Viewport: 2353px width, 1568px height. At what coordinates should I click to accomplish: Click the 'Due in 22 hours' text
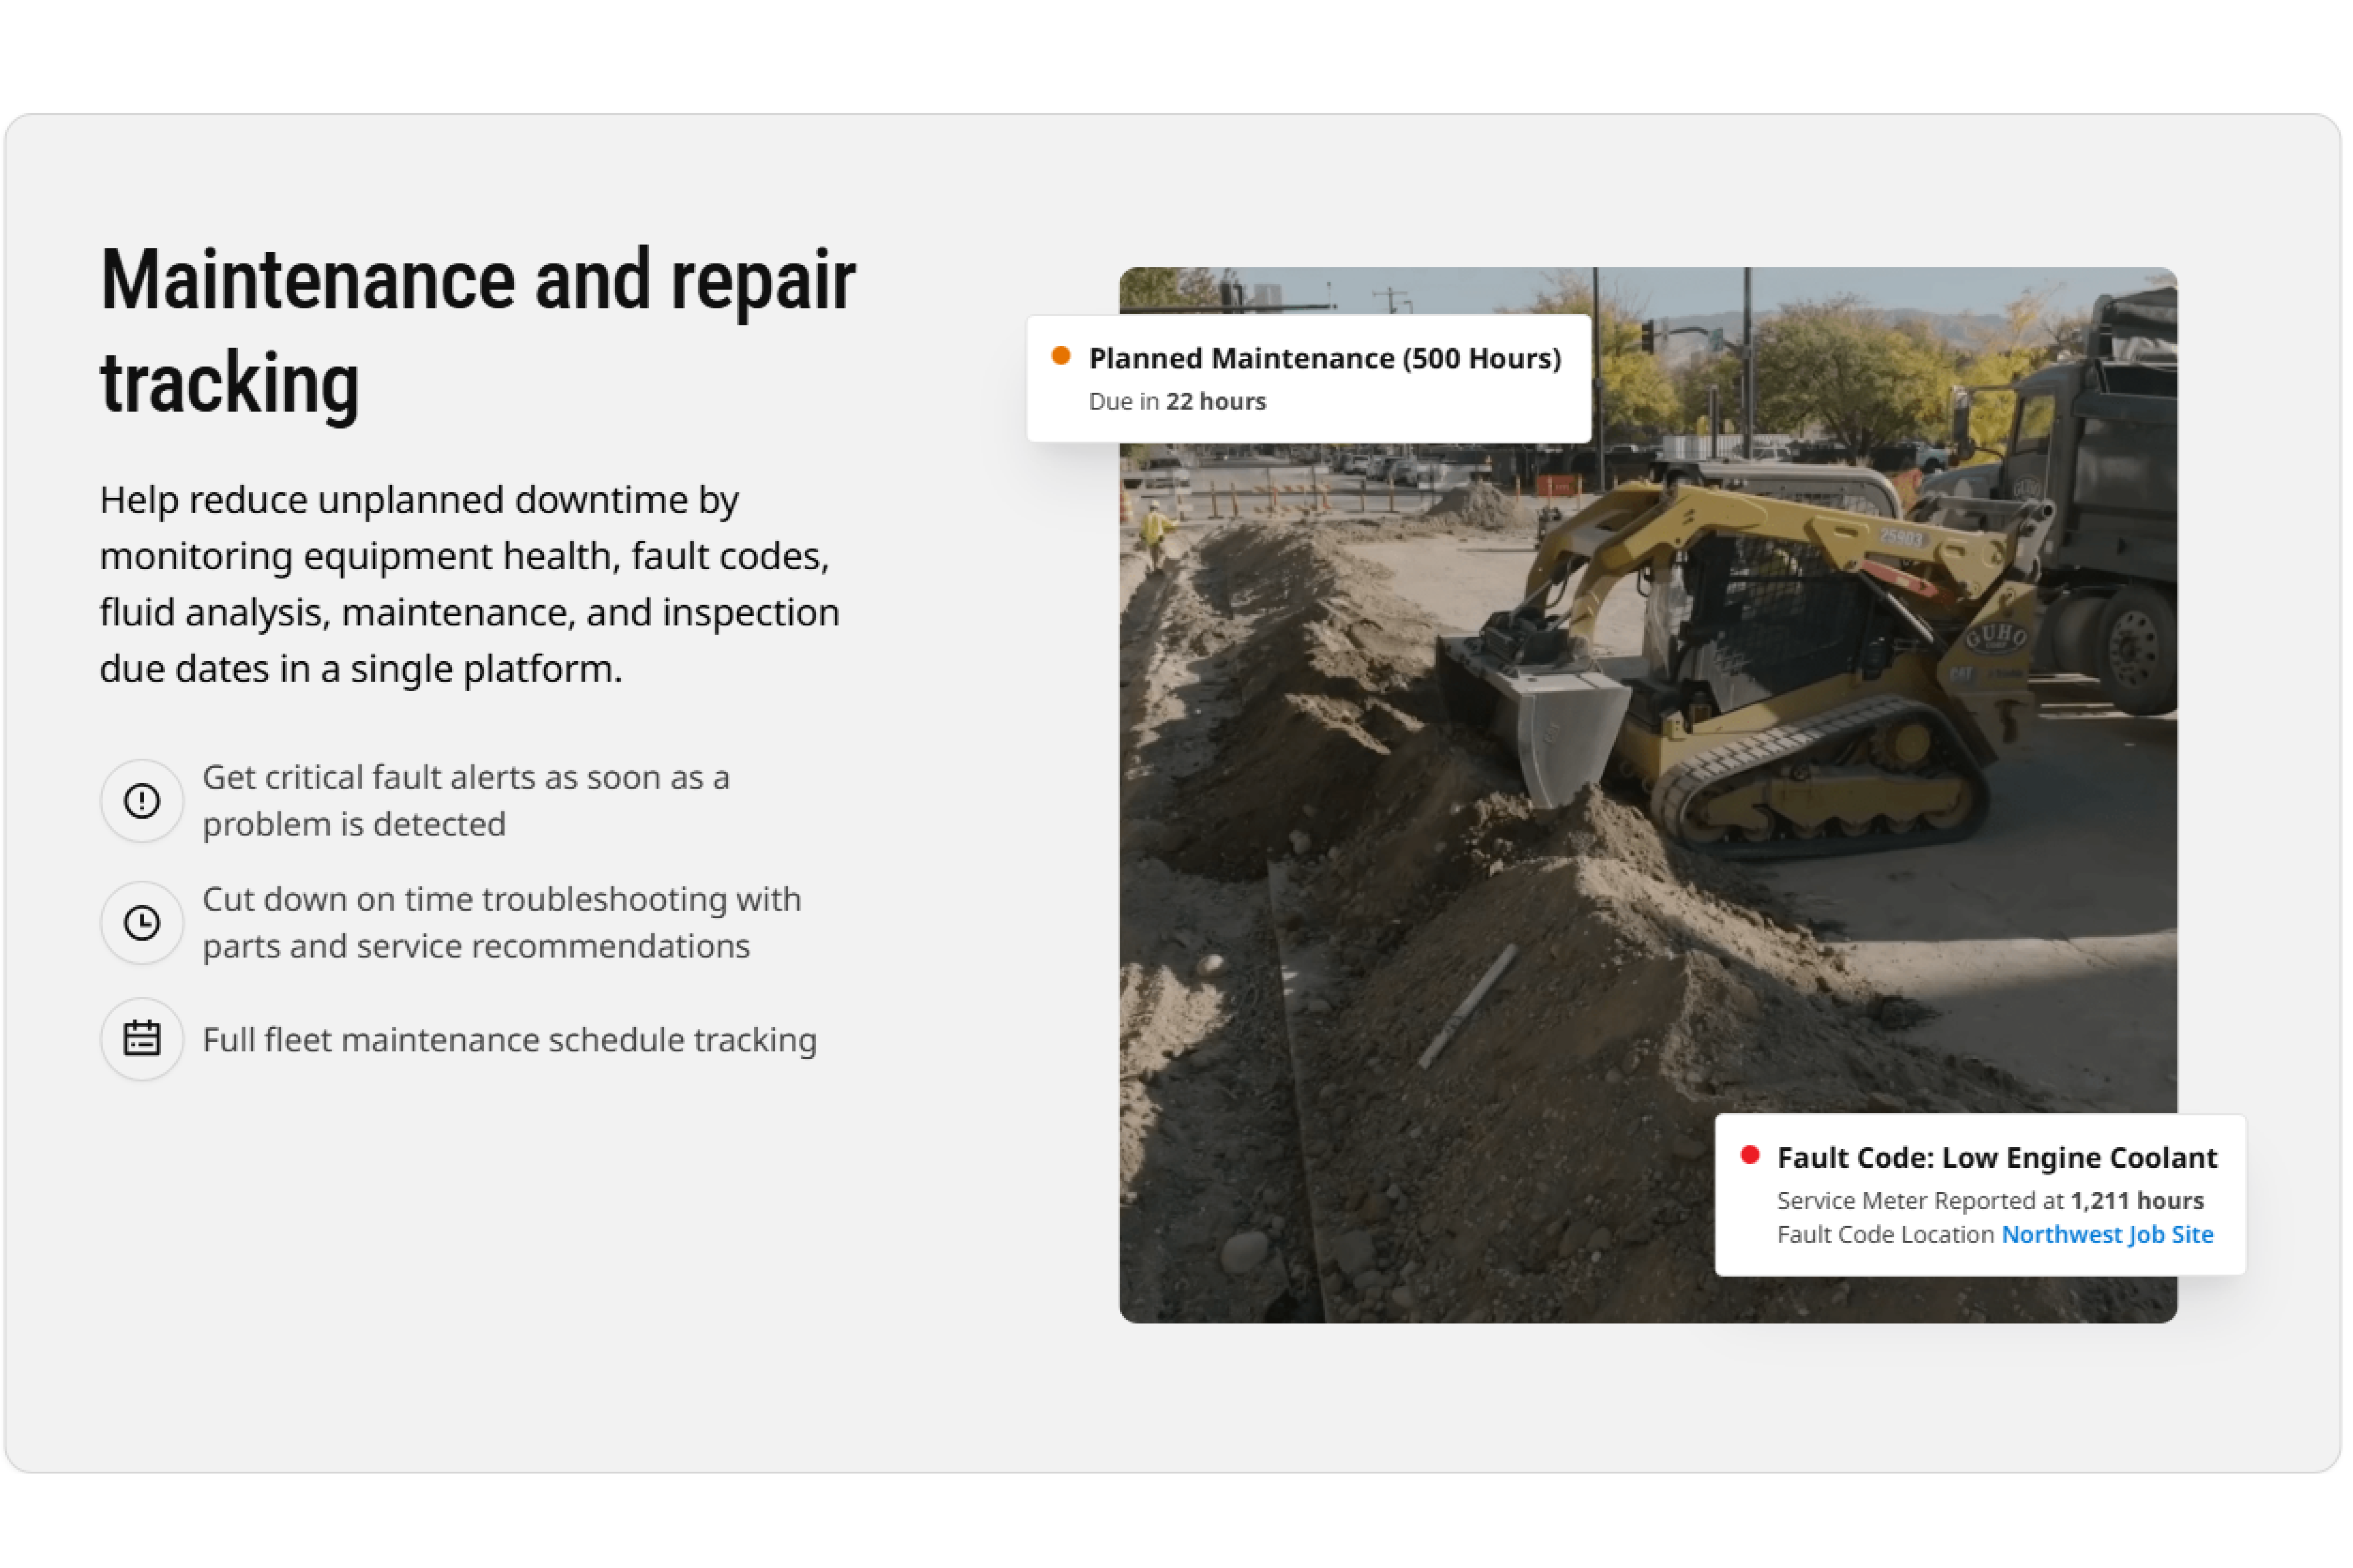(1176, 401)
